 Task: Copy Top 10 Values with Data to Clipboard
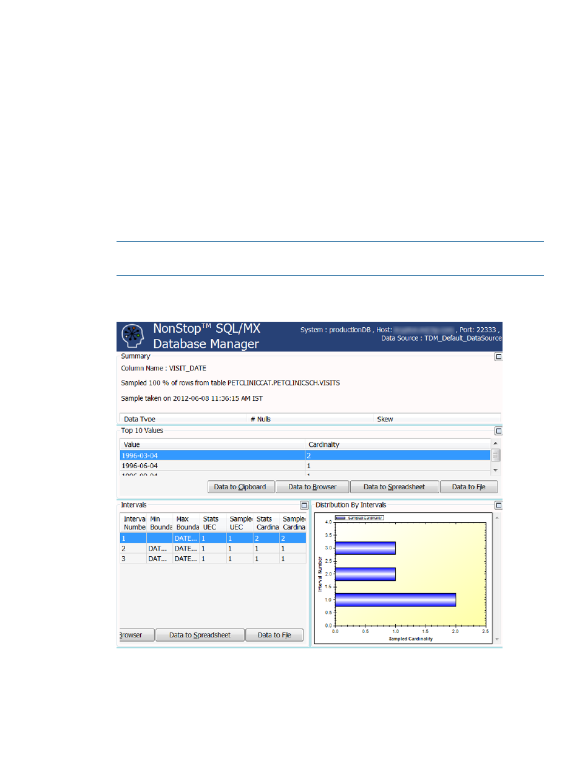click(x=240, y=487)
